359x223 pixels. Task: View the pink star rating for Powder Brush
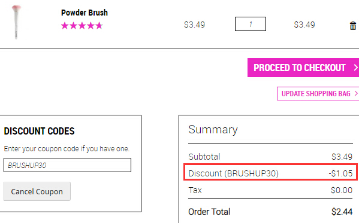(x=82, y=26)
